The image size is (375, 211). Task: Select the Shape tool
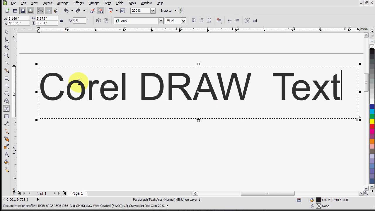tap(6, 40)
